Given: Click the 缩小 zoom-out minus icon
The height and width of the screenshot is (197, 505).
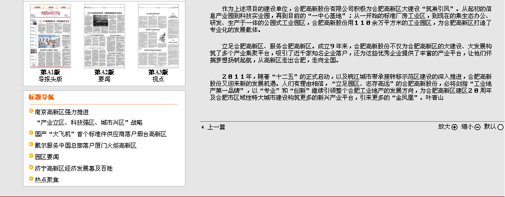Looking at the screenshot, I should (x=477, y=127).
